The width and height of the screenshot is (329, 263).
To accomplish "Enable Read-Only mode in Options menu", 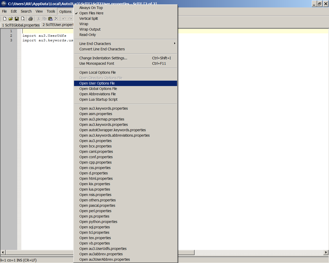I will [x=87, y=35].
